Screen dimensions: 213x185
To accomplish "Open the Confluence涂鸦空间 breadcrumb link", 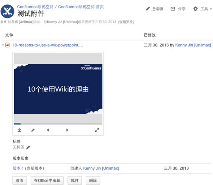I will (x=35, y=7).
